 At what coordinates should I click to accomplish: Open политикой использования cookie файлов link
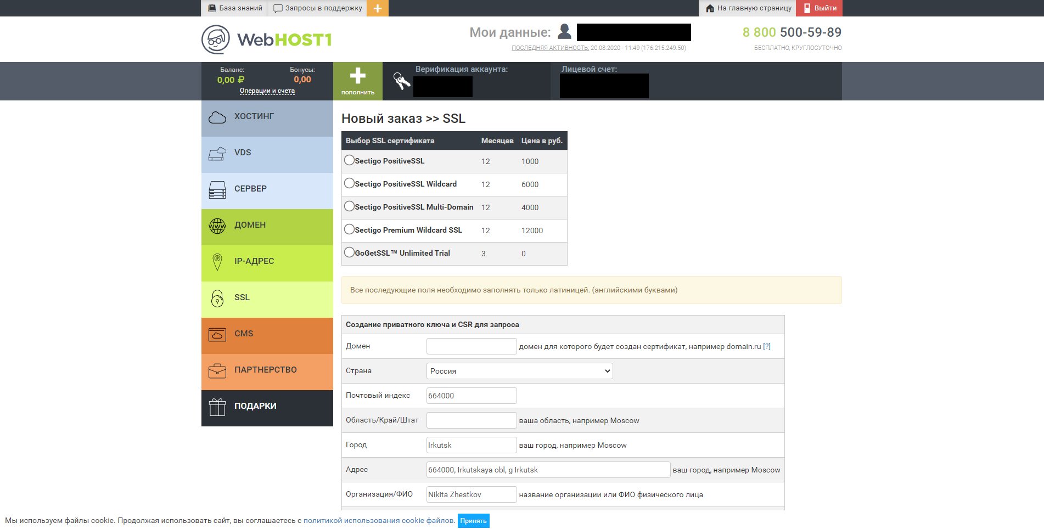[379, 520]
